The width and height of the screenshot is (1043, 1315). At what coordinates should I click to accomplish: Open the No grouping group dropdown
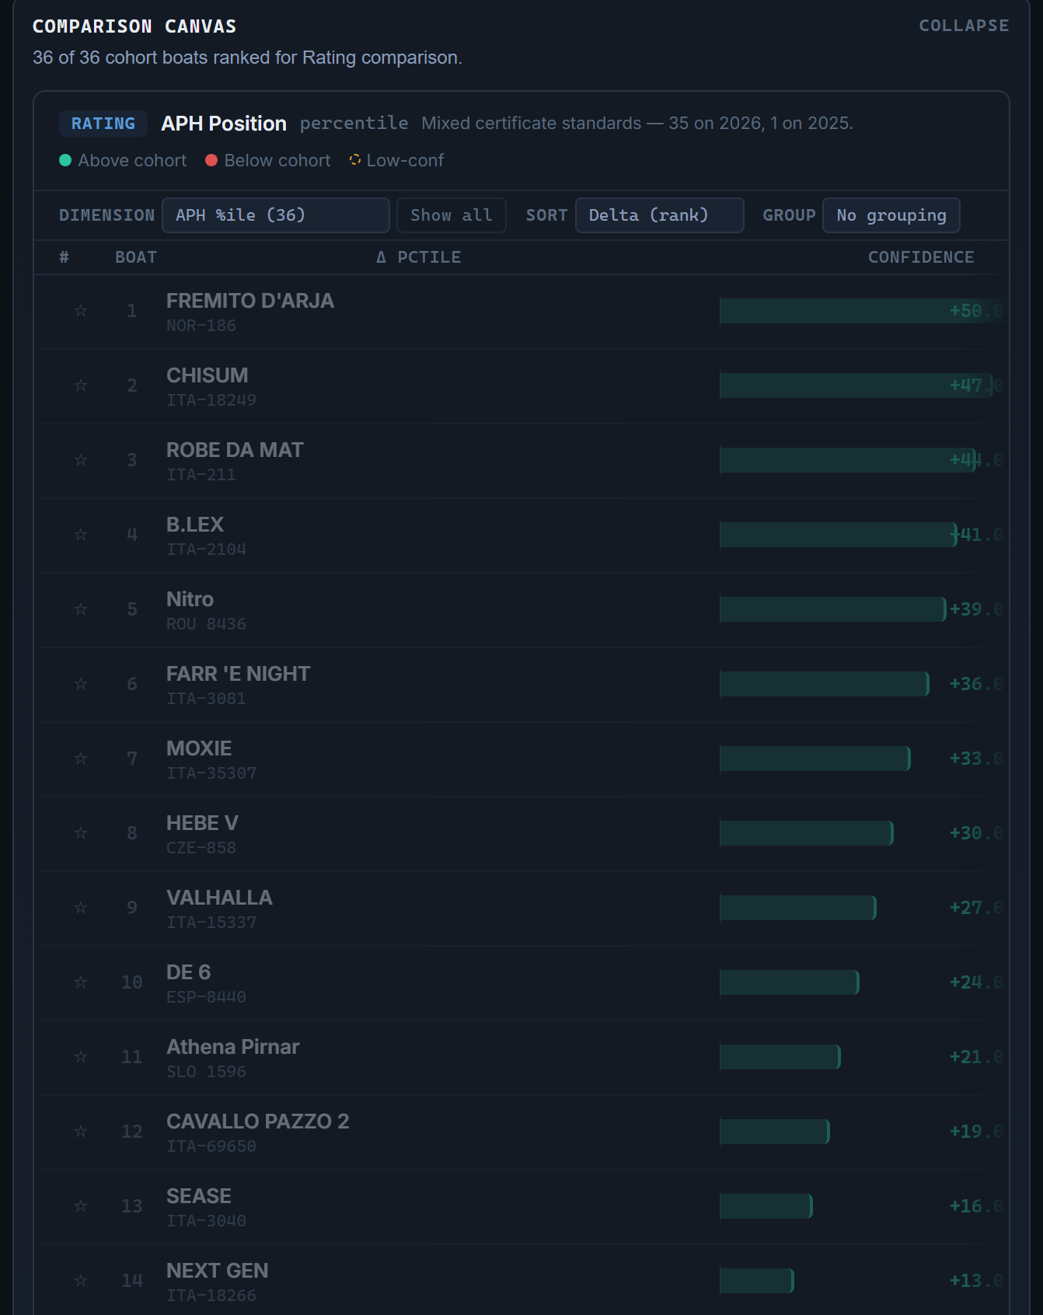(891, 215)
